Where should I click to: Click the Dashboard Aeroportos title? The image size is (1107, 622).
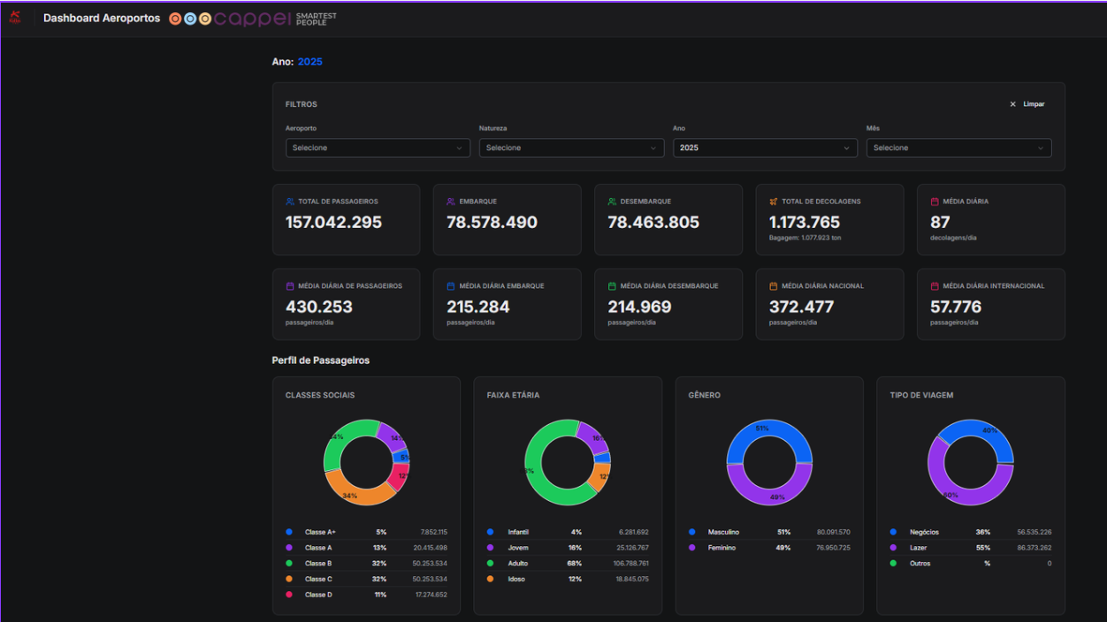[102, 19]
